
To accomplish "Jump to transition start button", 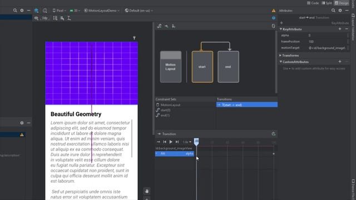I will (x=165, y=142).
